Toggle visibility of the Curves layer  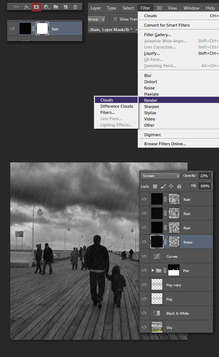tap(145, 256)
